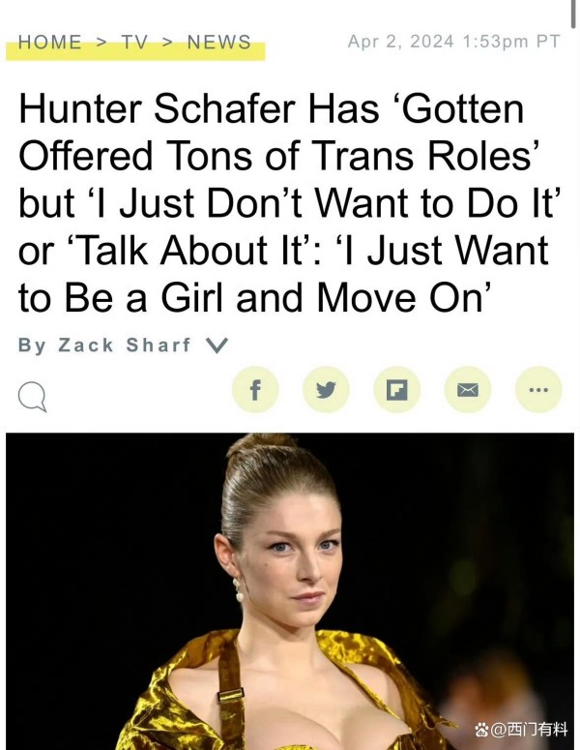Share article on Facebook

(x=255, y=390)
